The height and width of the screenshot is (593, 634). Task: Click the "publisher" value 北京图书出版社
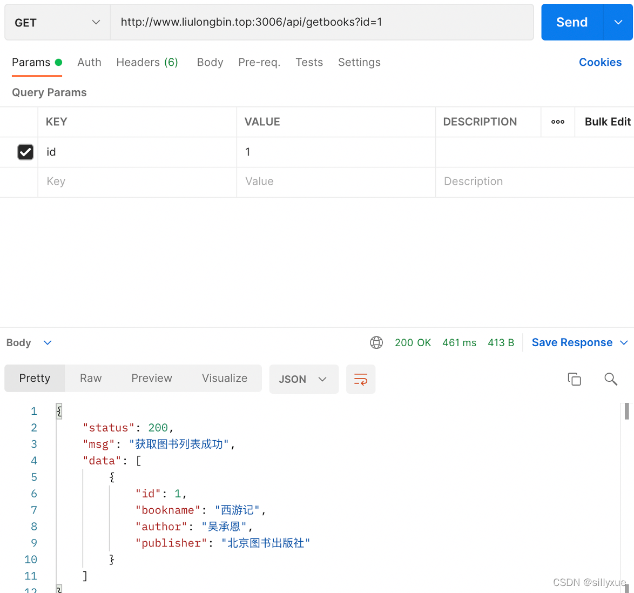coord(265,543)
